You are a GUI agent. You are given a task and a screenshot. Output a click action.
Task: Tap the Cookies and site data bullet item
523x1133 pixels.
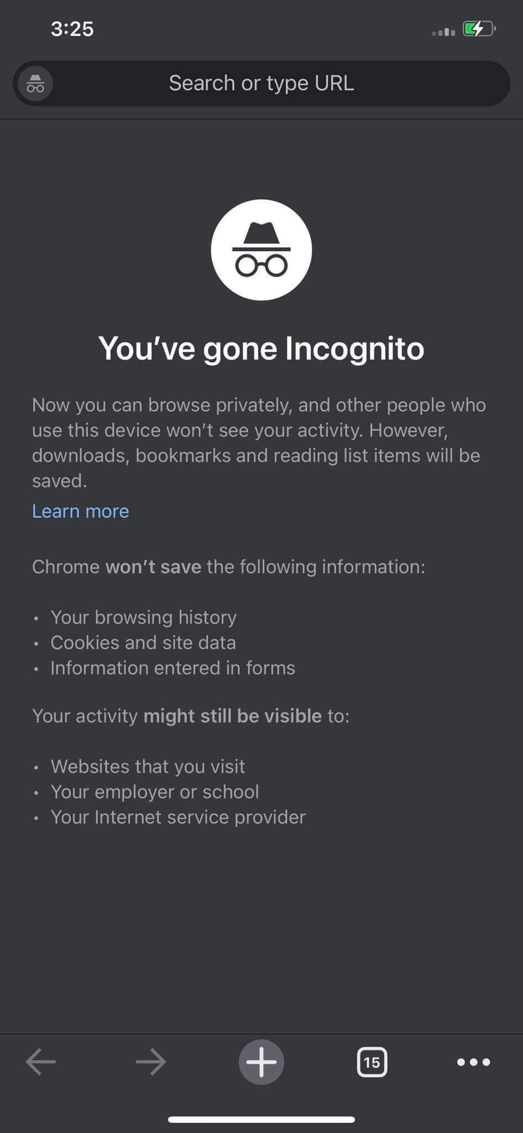coord(143,643)
